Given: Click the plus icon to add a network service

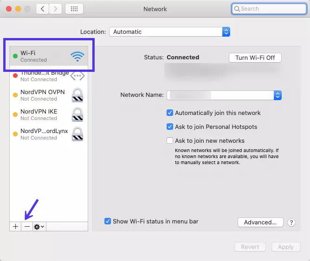Looking at the screenshot, I should [x=15, y=226].
